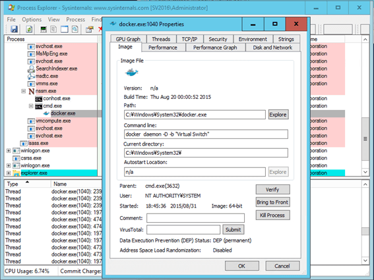The height and width of the screenshot is (280, 374).
Task: Click the docker whale image under Image File
Action: [131, 72]
